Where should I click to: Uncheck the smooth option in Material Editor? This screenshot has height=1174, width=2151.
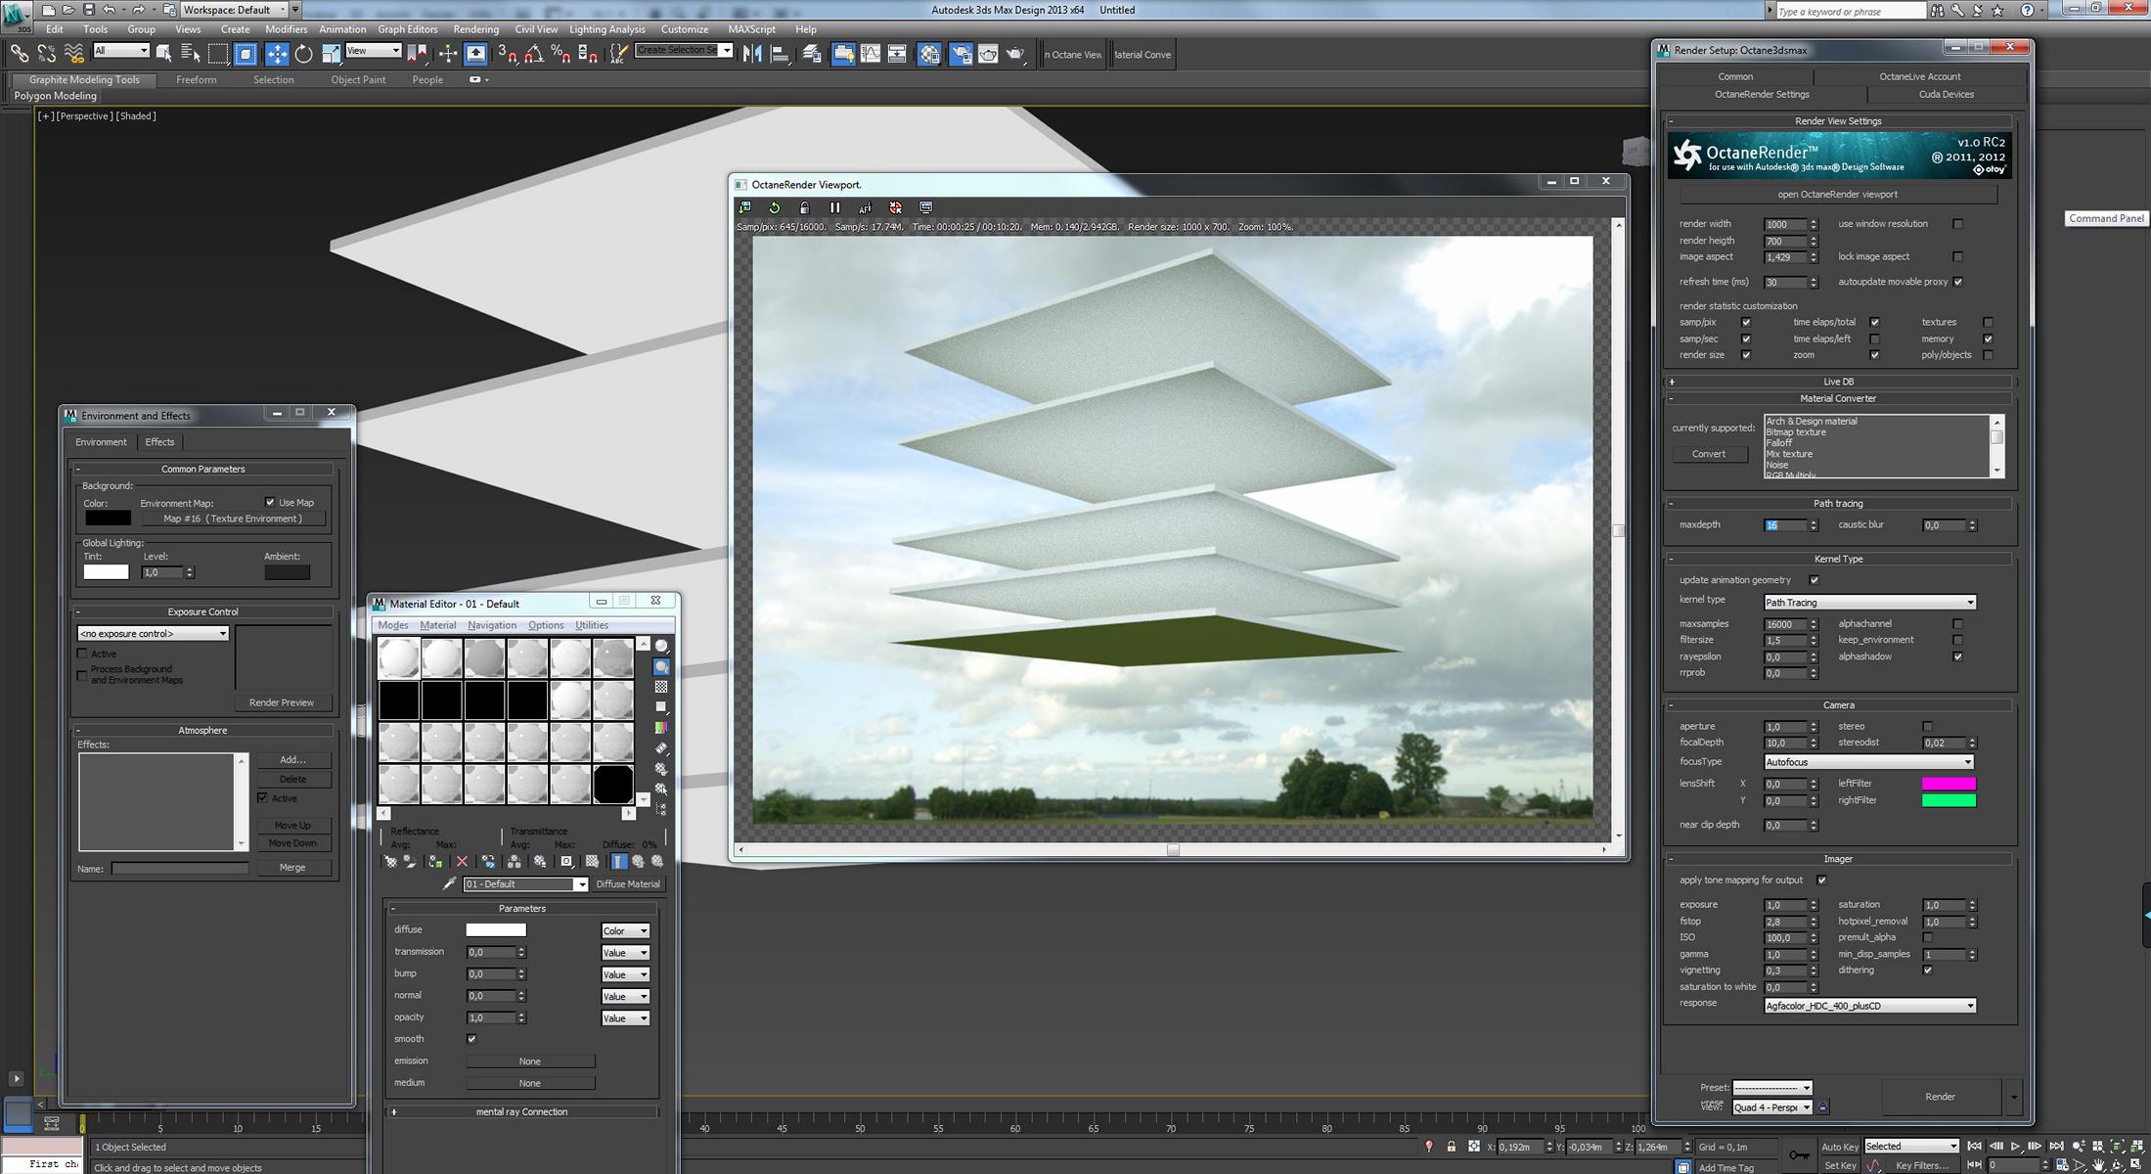[x=471, y=1039]
